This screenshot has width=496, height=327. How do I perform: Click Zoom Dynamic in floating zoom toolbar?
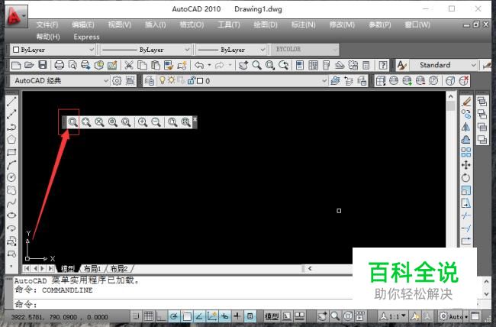[x=86, y=122]
